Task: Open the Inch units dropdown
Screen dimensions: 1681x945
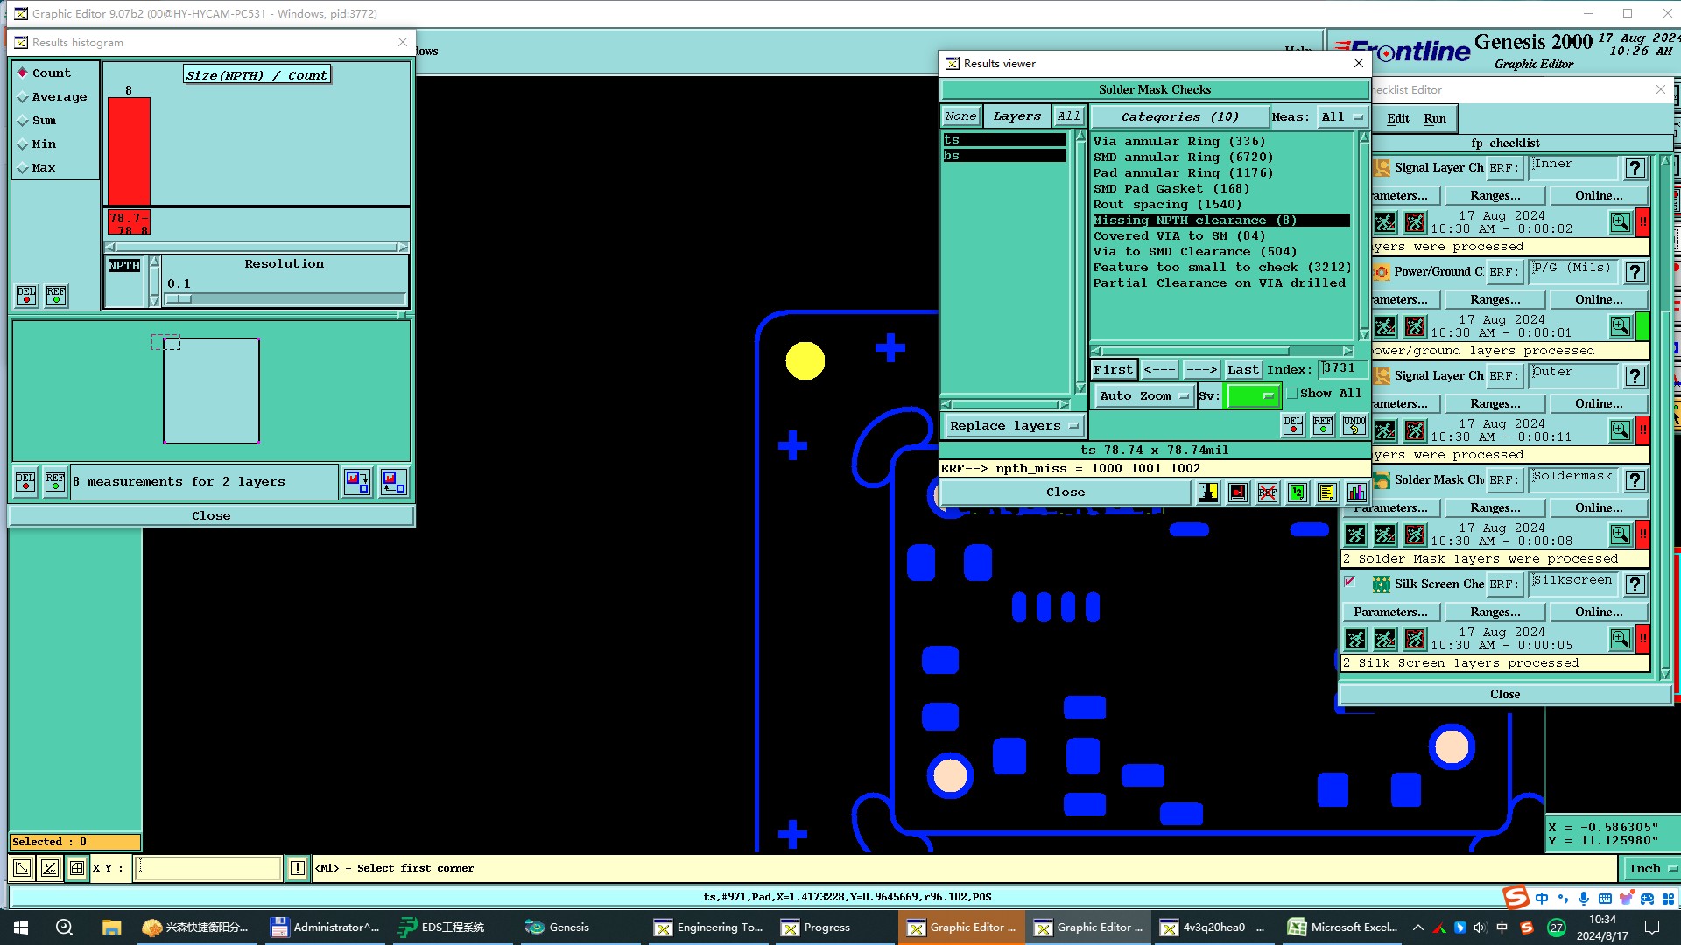Action: pos(1651,868)
